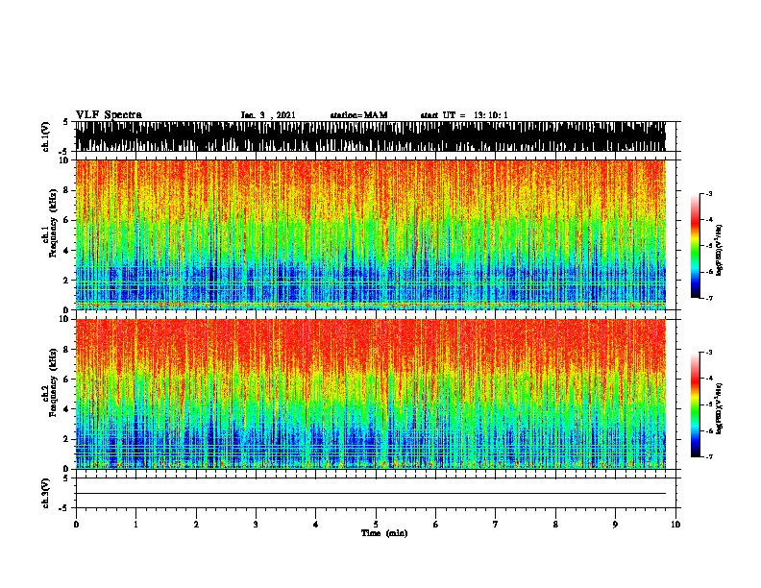
Task: Click the 'ch.3(V)' axis label
Action: 46,493
